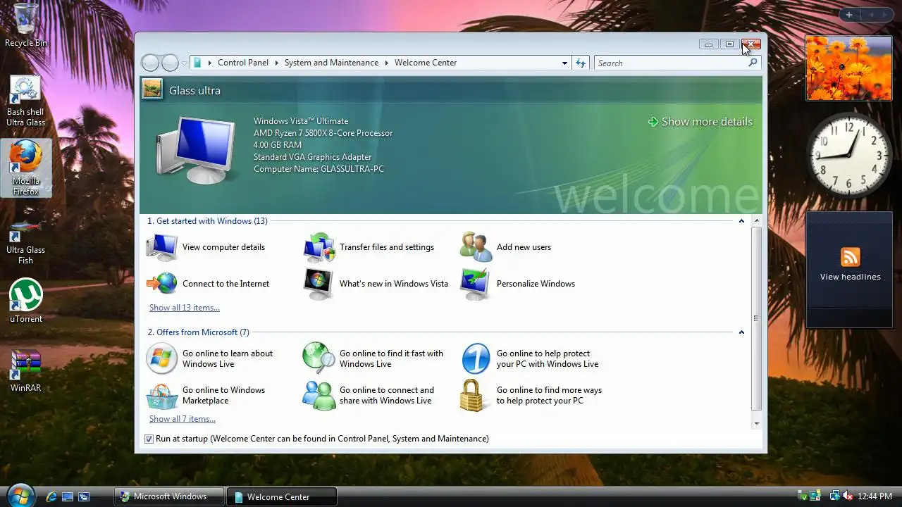Open the recent pages dropdown arrow

(x=184, y=63)
